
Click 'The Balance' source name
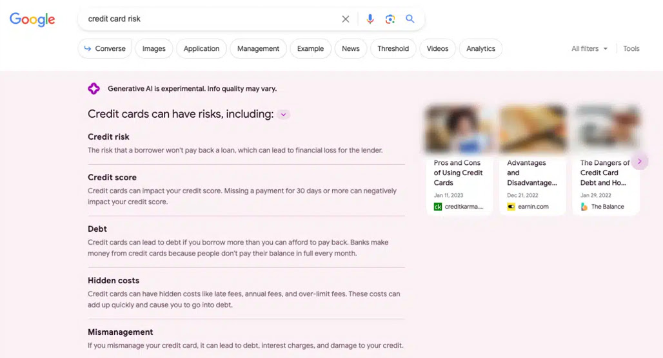click(x=608, y=207)
